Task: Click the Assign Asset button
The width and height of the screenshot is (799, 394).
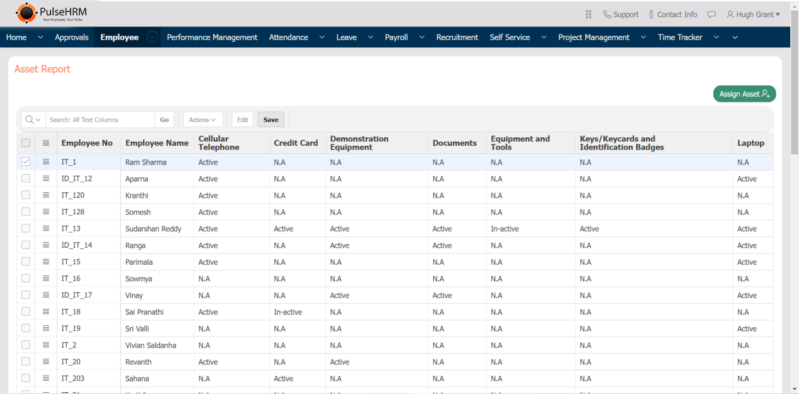Action: (x=744, y=94)
